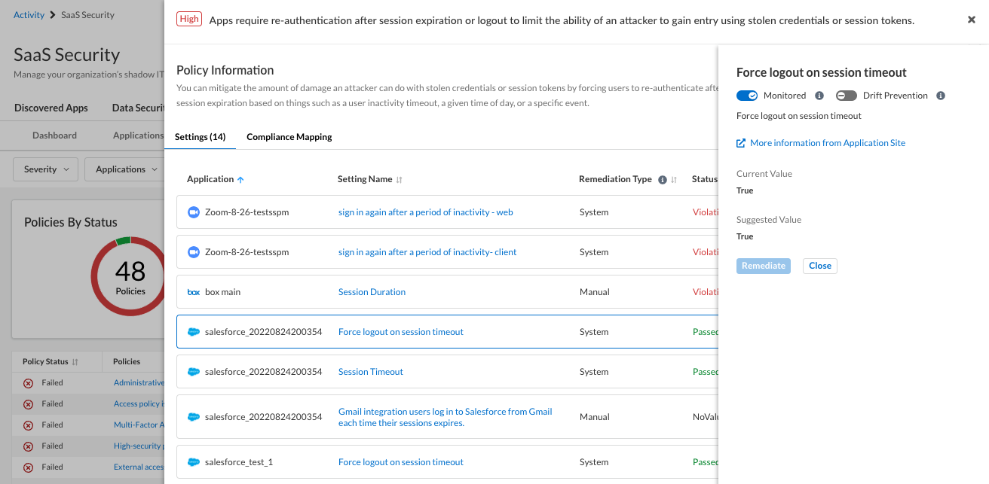Enable the Drift Prevention toggle
989x484 pixels.
pyautogui.click(x=847, y=96)
